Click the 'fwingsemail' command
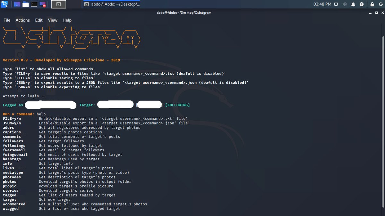Viewport: 385px width, 216px height. point(15,154)
